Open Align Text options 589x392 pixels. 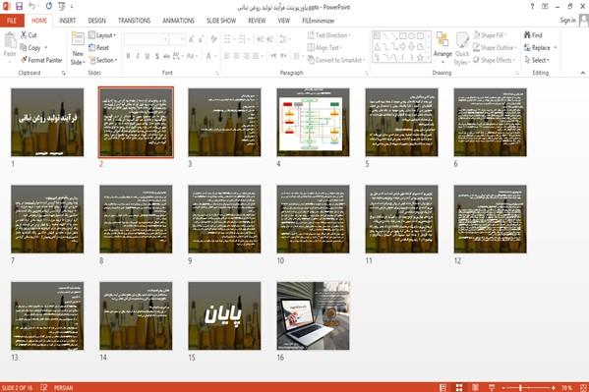click(324, 48)
